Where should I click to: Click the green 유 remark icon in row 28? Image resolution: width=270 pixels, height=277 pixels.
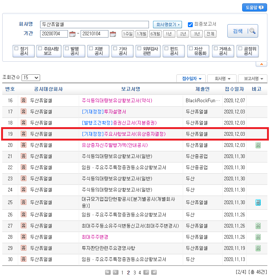pos(258,237)
